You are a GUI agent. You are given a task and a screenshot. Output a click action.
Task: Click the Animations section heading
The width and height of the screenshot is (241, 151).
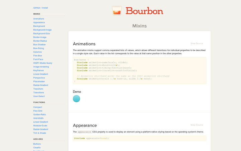coord(84,44)
